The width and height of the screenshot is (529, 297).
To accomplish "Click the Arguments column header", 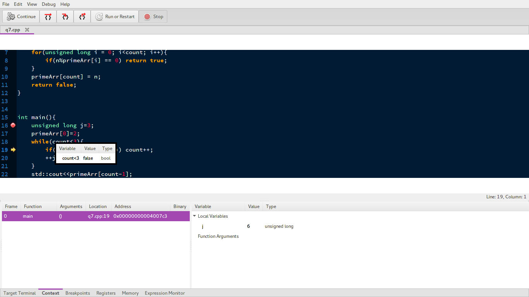I will tap(71, 207).
